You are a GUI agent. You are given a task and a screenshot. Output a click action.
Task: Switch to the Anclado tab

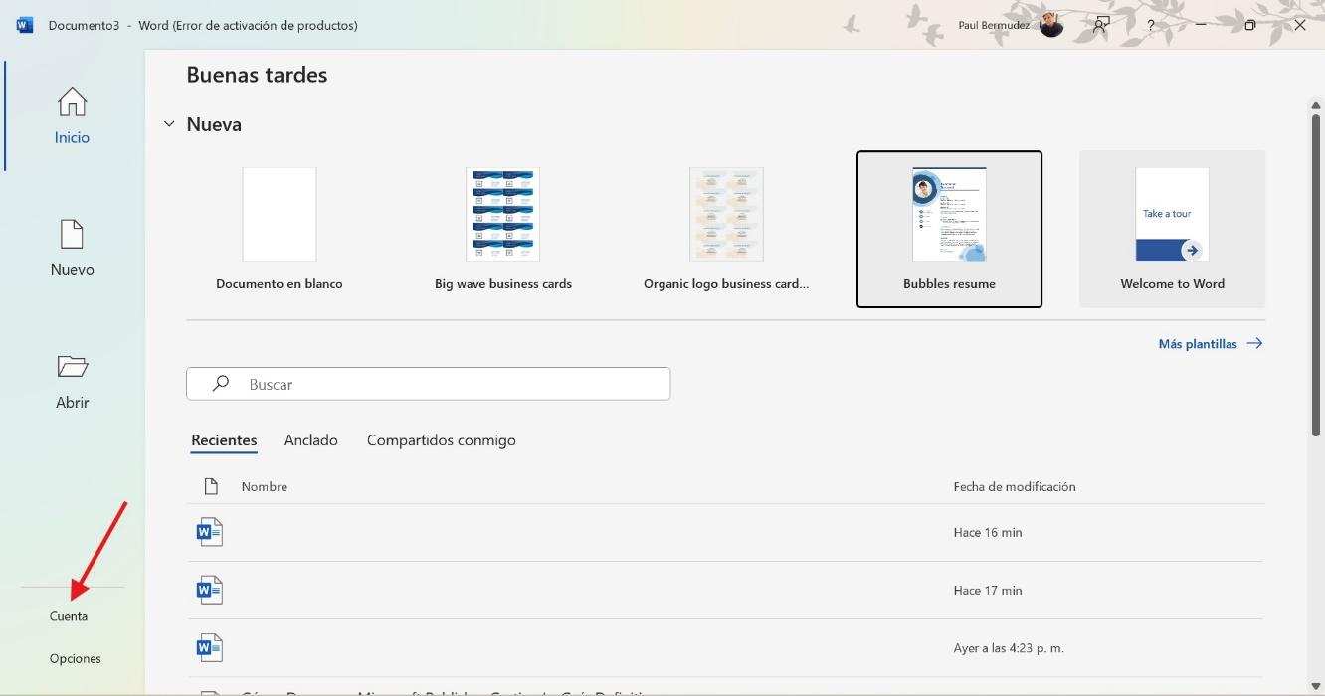(x=310, y=439)
